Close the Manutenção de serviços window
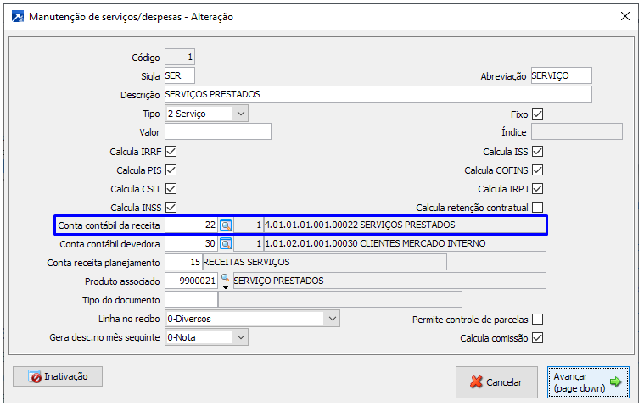 click(625, 16)
